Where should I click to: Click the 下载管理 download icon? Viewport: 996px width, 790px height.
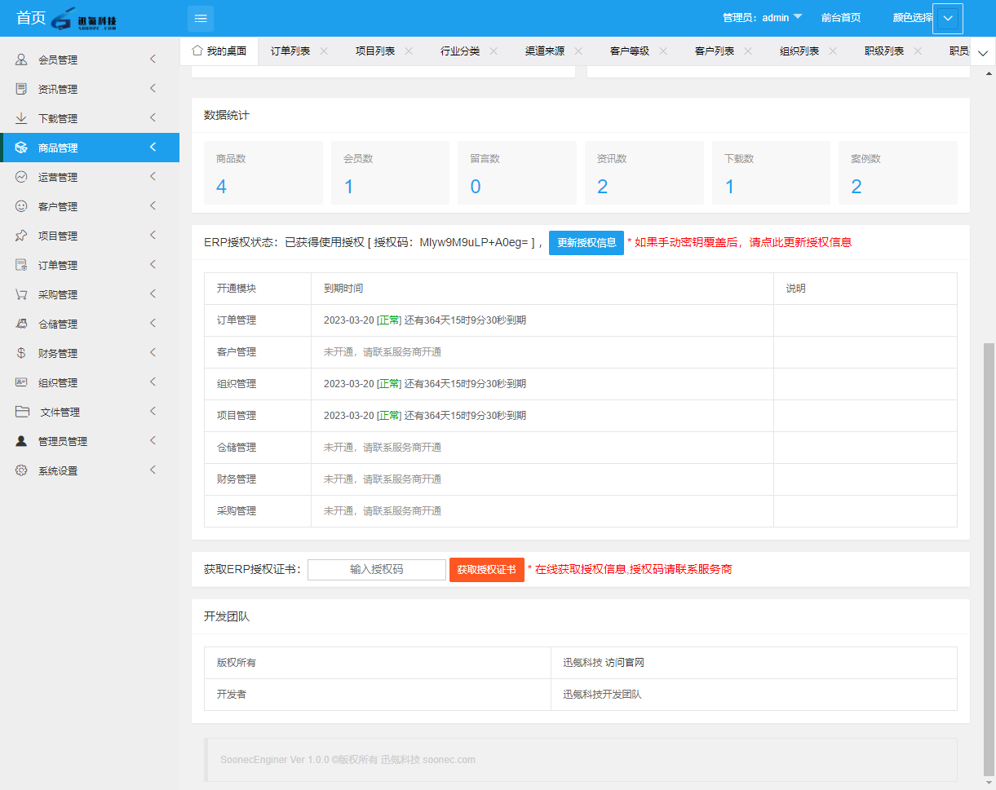coord(21,118)
